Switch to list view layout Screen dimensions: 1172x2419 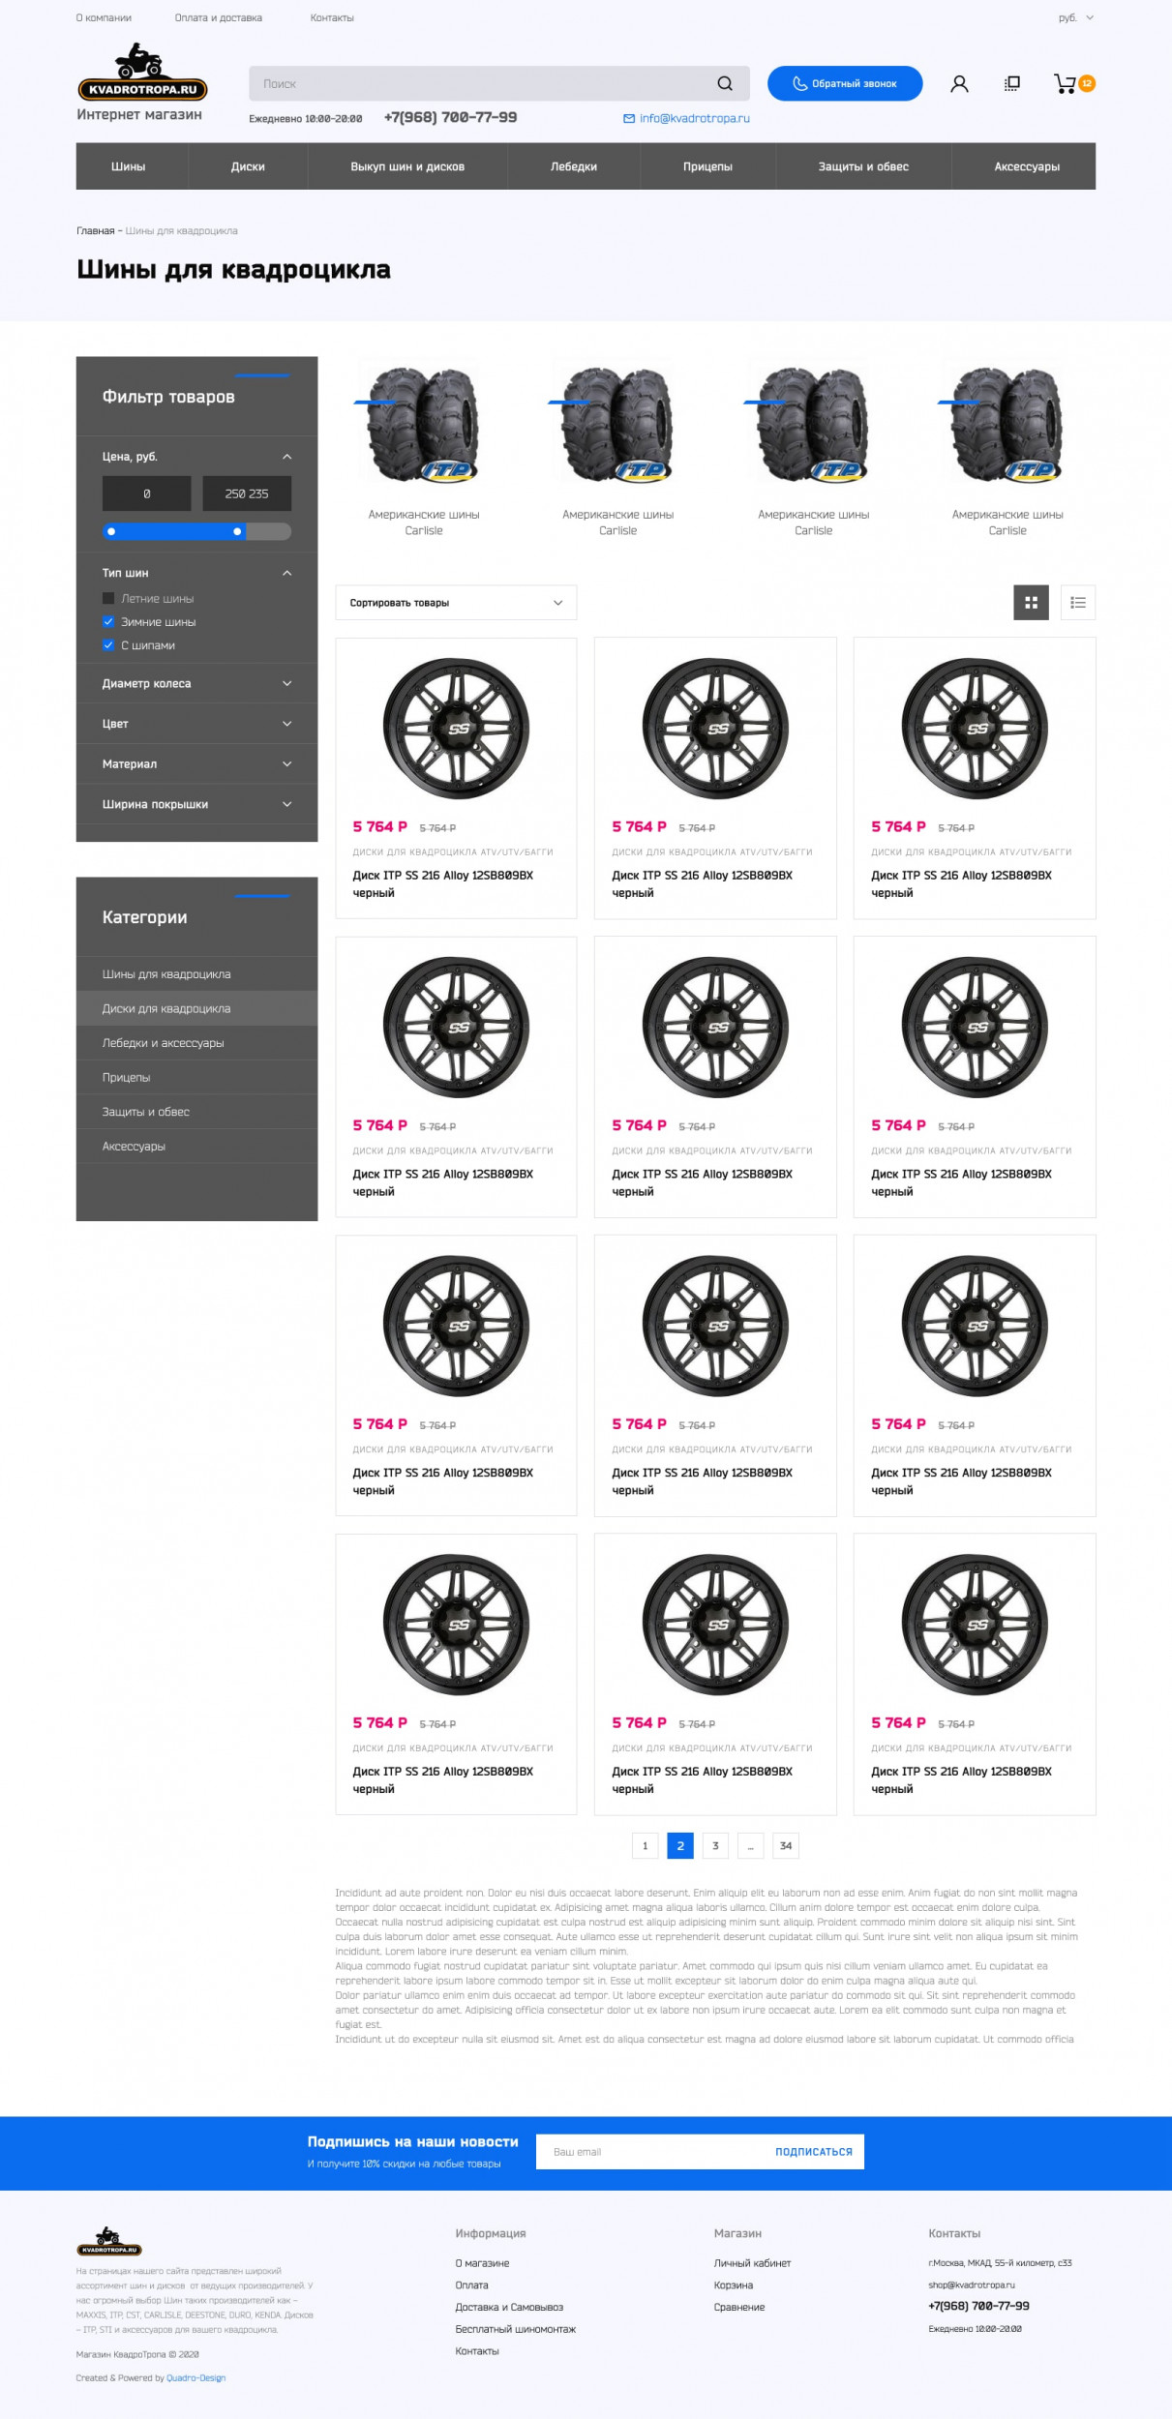coord(1078,603)
